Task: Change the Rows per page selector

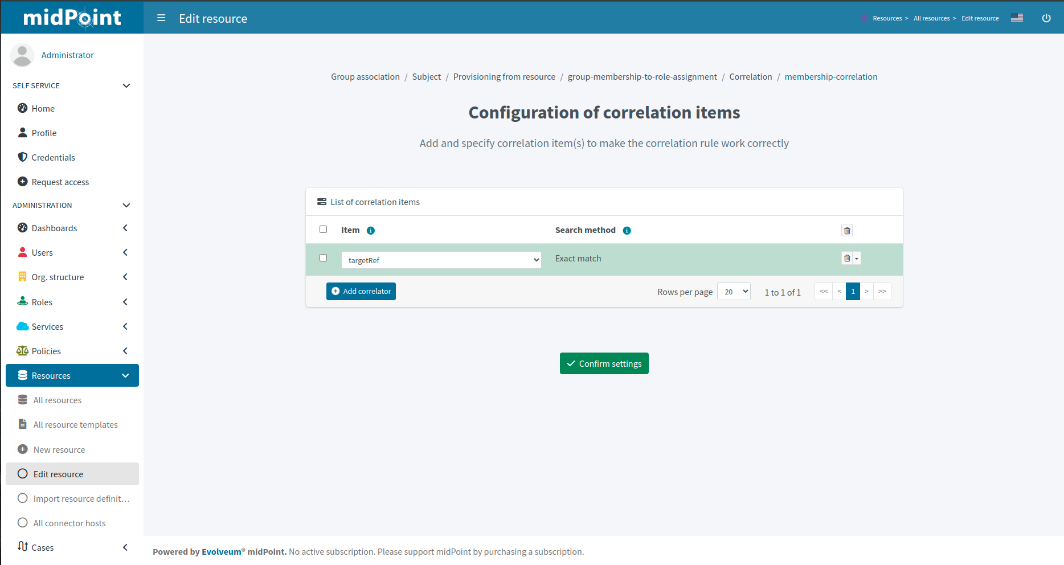Action: [x=734, y=291]
